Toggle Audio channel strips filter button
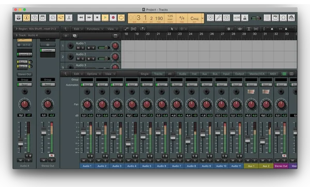This screenshot has height=187, width=310. pyautogui.click(x=182, y=74)
